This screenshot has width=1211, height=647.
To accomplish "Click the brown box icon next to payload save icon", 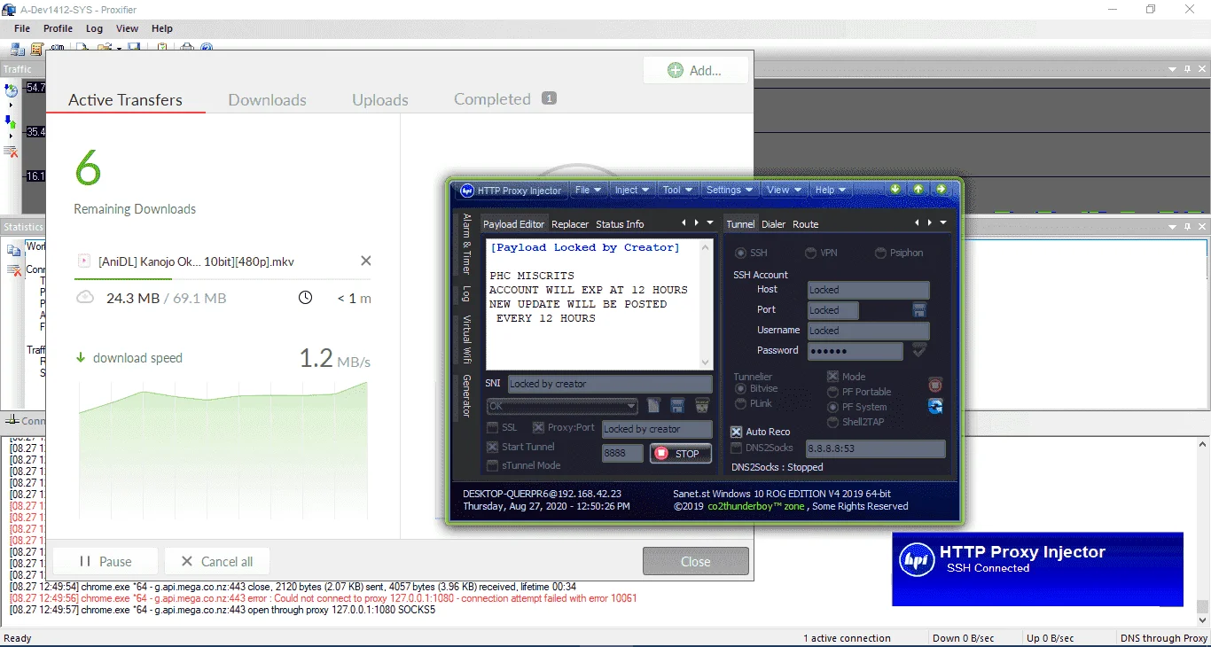I will pyautogui.click(x=702, y=406).
